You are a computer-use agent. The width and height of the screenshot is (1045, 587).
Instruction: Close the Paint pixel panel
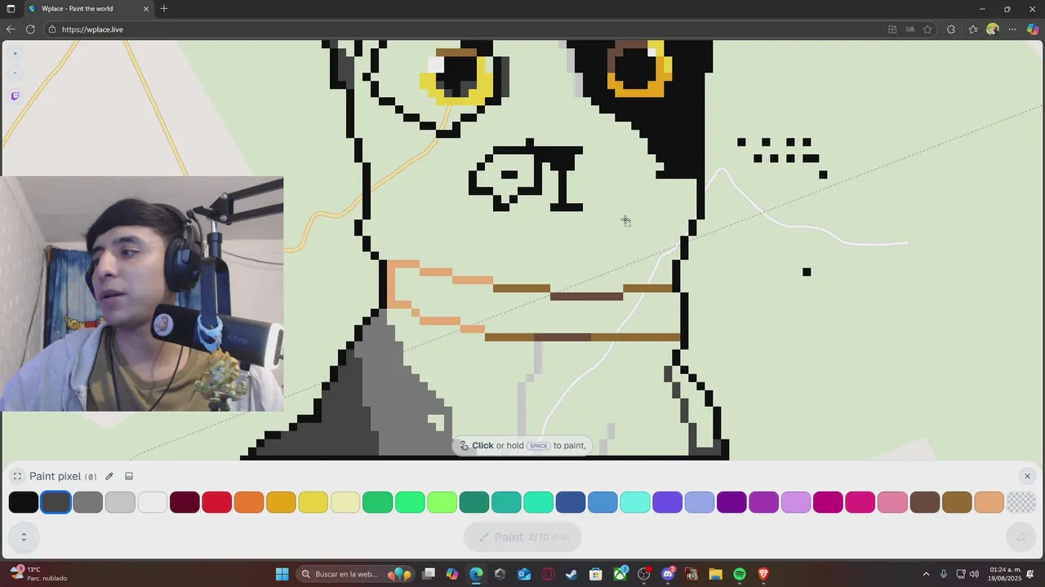[1027, 476]
